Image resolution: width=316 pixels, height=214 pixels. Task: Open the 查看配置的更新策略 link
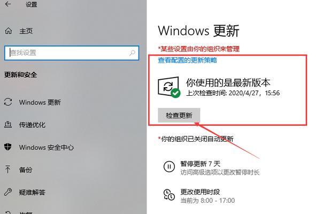tap(188, 60)
